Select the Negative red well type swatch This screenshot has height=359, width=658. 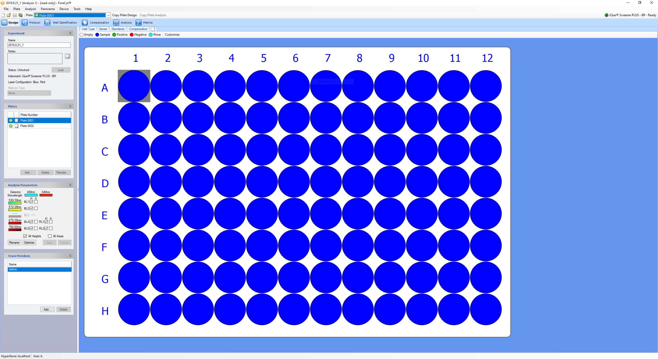tap(132, 35)
